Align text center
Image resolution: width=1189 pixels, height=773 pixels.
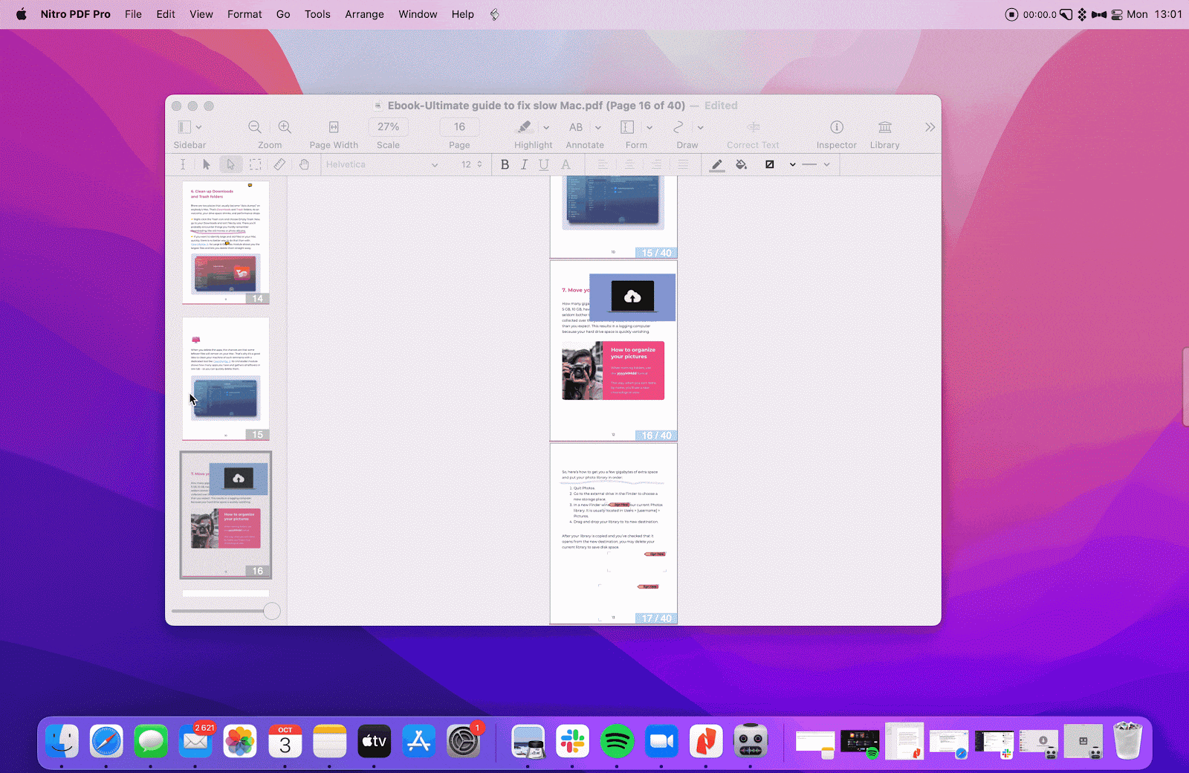pos(629,164)
